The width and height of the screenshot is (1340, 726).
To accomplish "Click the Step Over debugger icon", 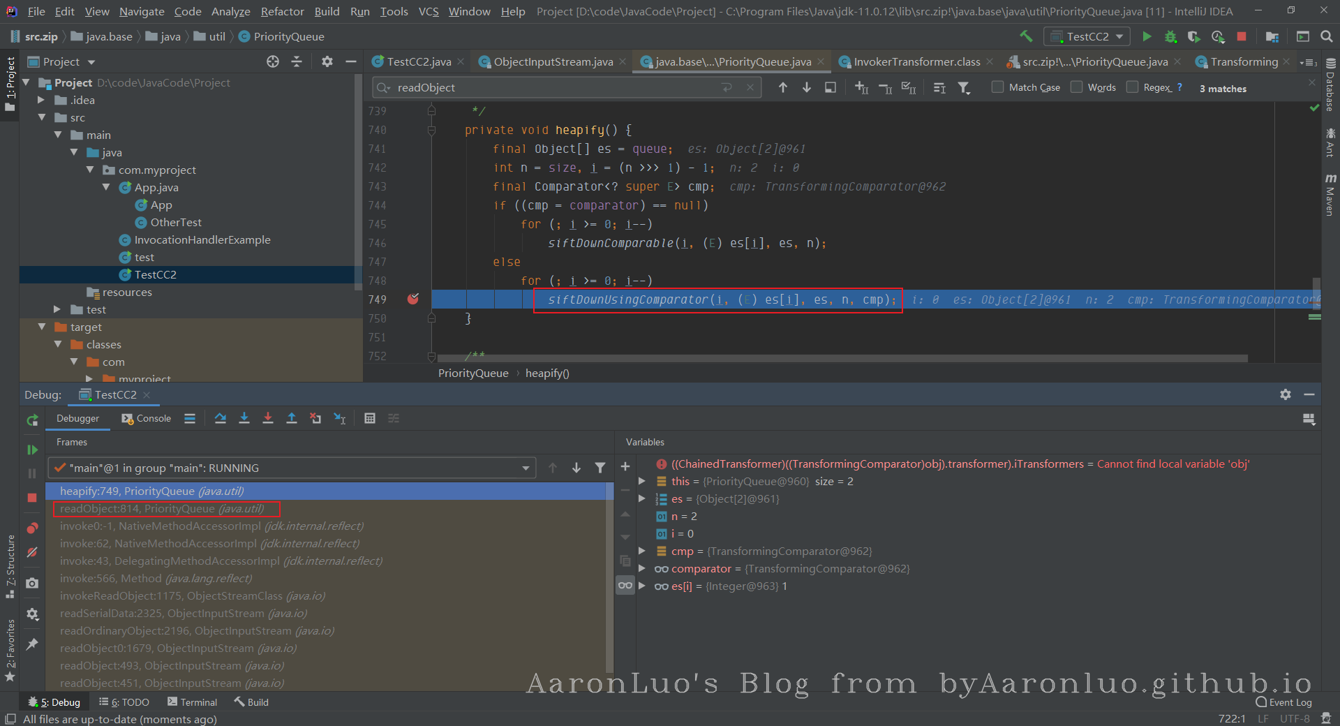I will 221,418.
